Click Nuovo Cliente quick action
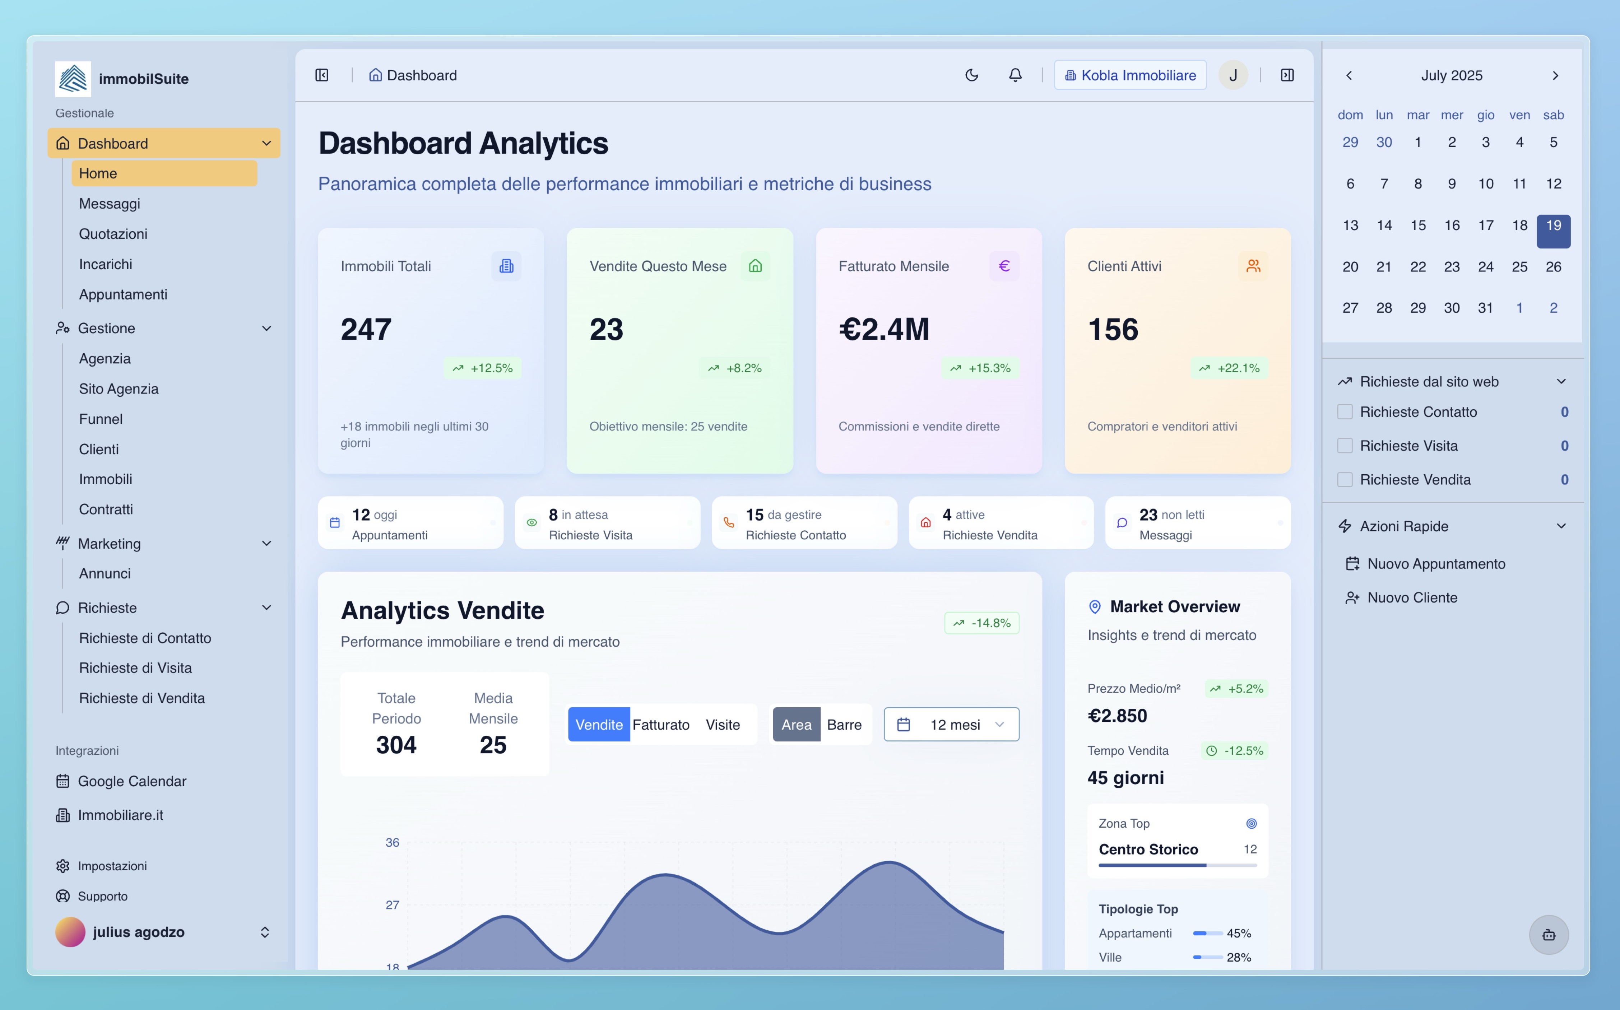This screenshot has height=1010, width=1620. (1401, 597)
